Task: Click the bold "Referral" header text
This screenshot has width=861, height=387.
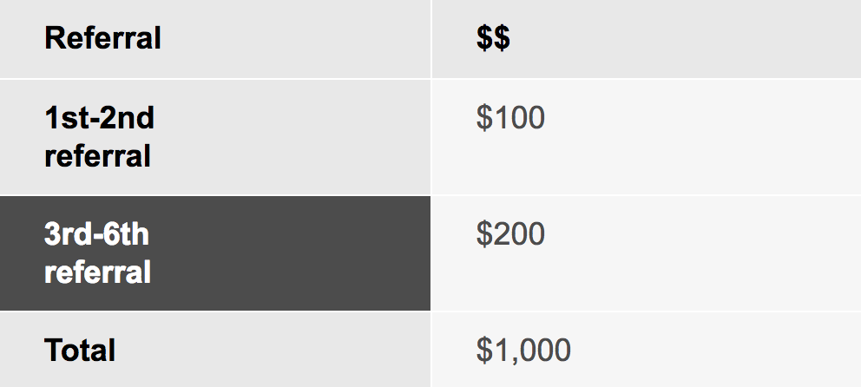Action: pos(102,38)
